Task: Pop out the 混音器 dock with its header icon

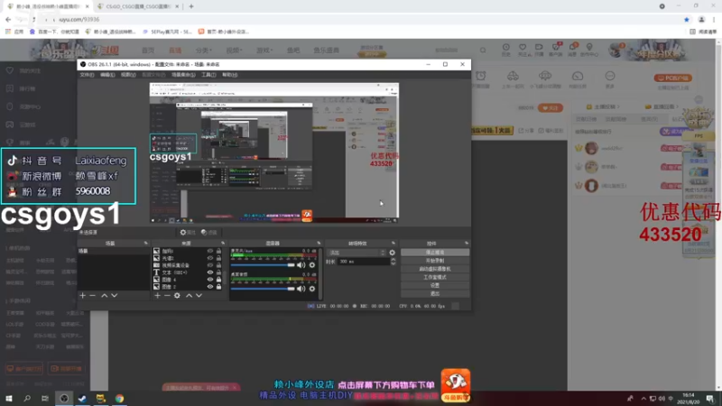Action: click(x=319, y=243)
